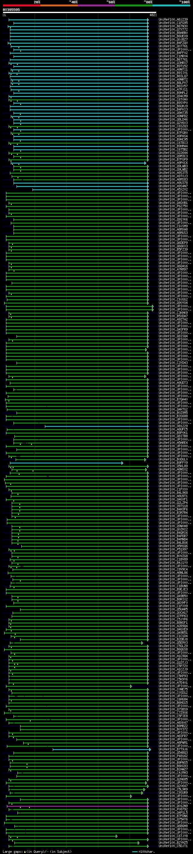Click the short cyan alignment bar for UniRef100_B9FFY9
193x854 pixels.
[x=66, y=463]
